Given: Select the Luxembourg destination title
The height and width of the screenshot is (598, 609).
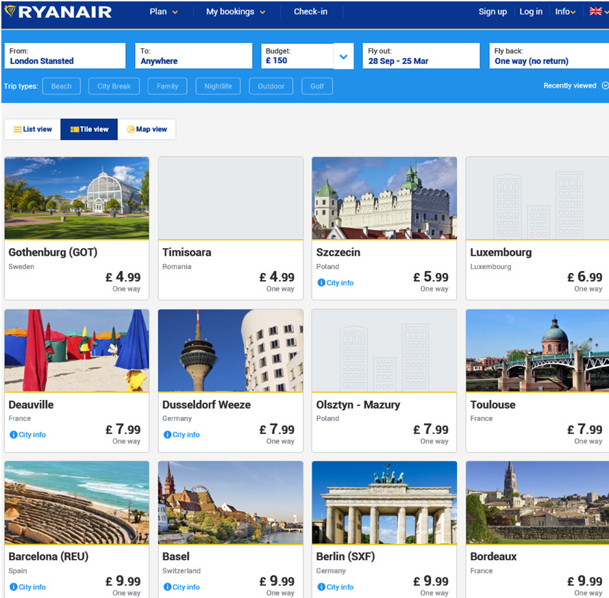Looking at the screenshot, I should tap(501, 252).
